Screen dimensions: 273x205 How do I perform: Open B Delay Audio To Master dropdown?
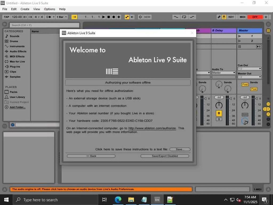click(x=224, y=73)
